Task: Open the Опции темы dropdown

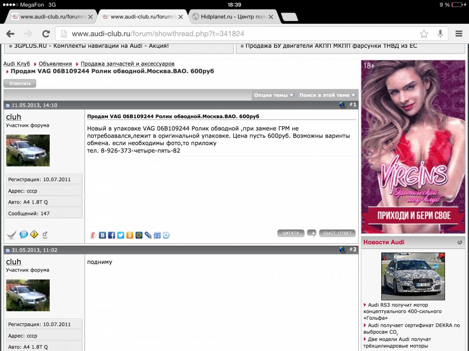Action: click(x=274, y=95)
